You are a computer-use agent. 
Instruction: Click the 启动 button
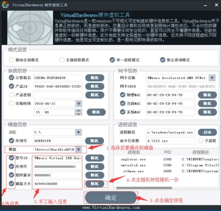pyautogui.click(x=207, y=132)
